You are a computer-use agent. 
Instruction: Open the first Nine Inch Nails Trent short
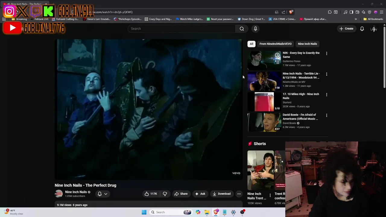261,170
